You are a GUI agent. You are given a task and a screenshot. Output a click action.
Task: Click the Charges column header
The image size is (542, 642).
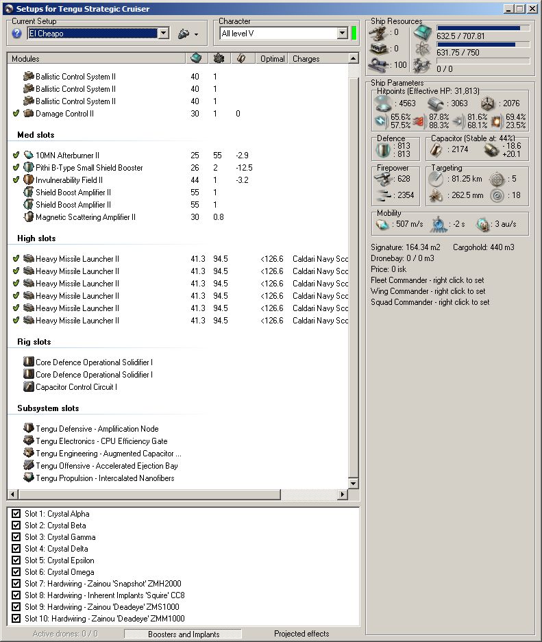[x=318, y=58]
